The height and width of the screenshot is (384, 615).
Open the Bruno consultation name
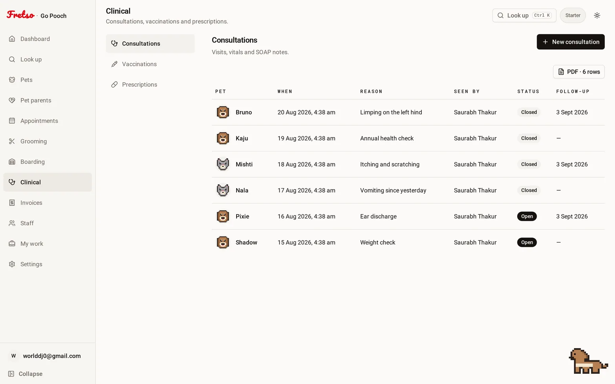[244, 112]
